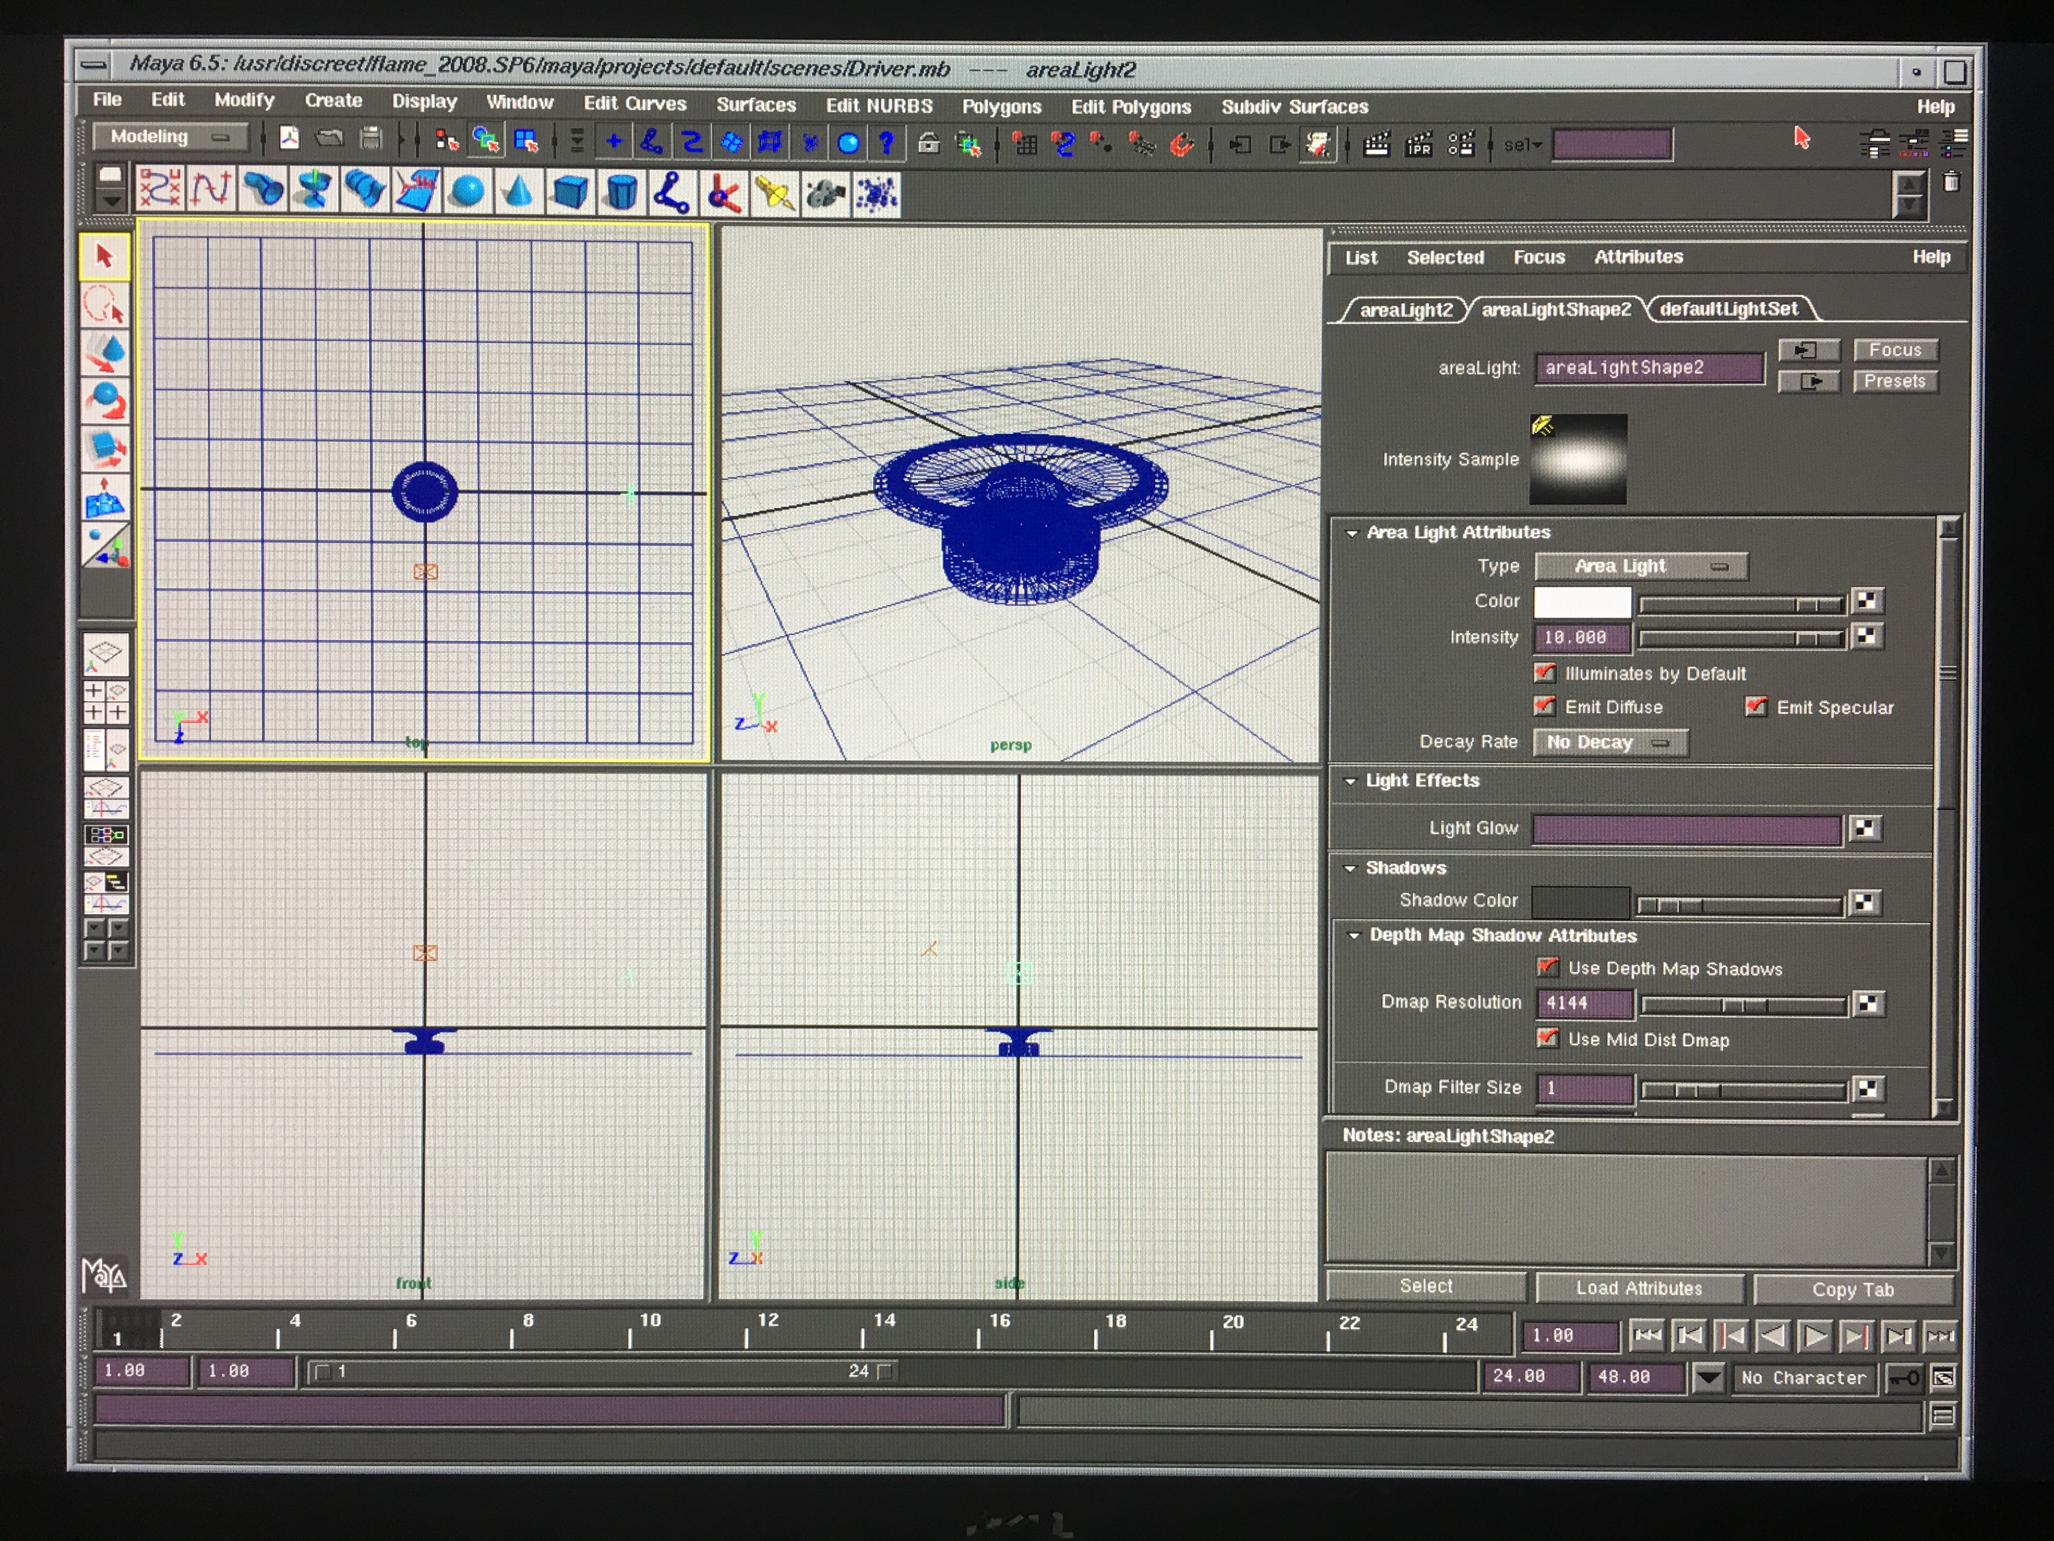Click the Light Glow map button
This screenshot has height=1541, width=2054.
[1864, 828]
